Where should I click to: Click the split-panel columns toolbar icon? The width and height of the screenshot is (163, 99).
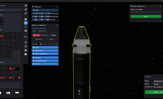coord(26,31)
